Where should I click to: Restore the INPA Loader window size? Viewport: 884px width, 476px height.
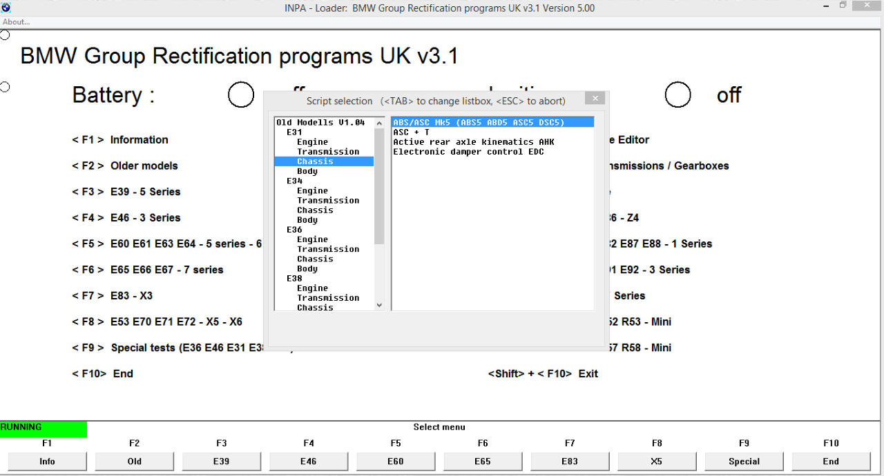tap(843, 6)
